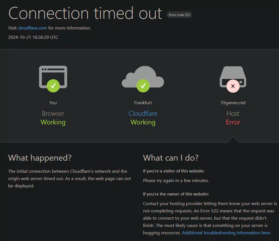Image resolution: width=279 pixels, height=241 pixels.
Task: Click the browser window icon
Action: pyautogui.click(x=53, y=77)
